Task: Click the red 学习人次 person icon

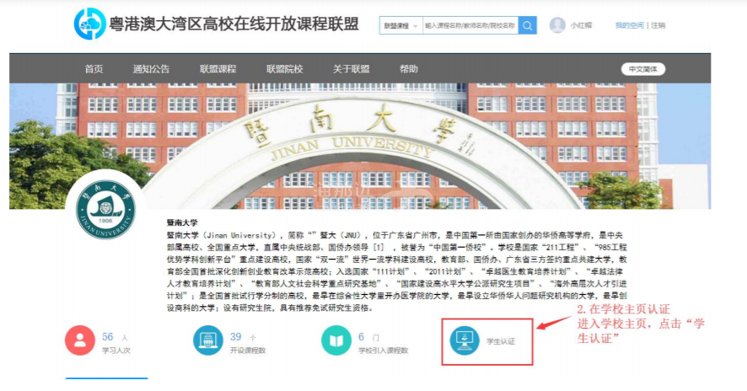Action: pyautogui.click(x=79, y=340)
